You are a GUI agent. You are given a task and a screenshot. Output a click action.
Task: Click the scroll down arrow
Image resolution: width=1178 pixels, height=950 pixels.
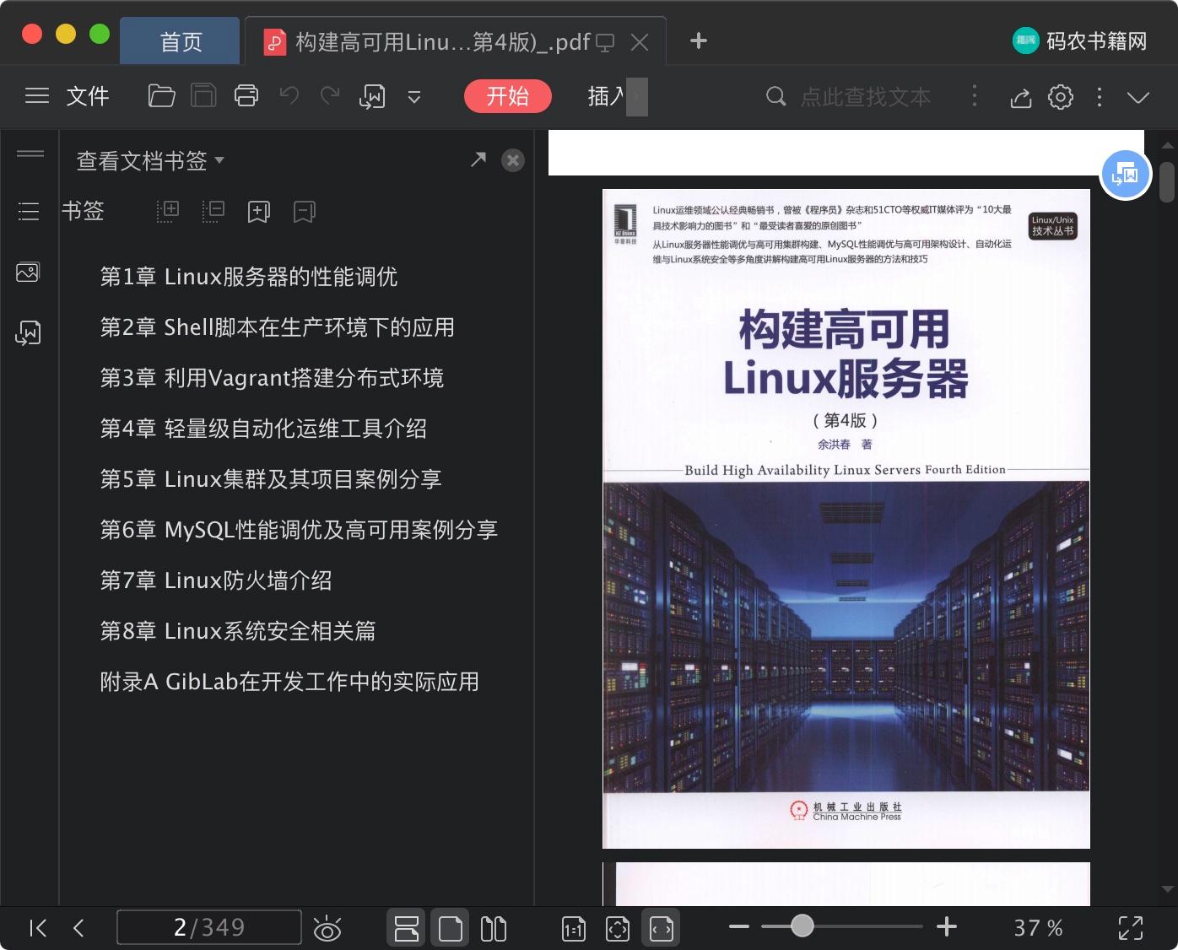[1168, 889]
